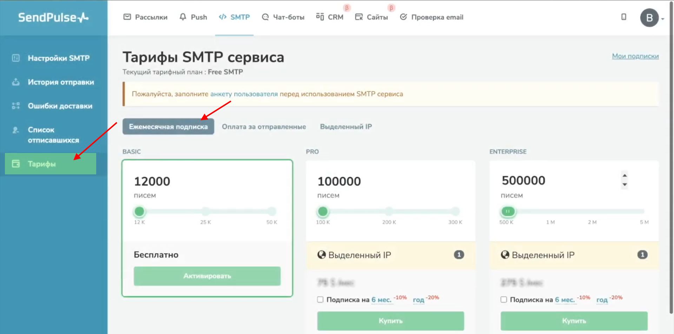This screenshot has width=674, height=334.
Task: Check the ENTERPRISE plan subscription checkbox
Action: (504, 300)
